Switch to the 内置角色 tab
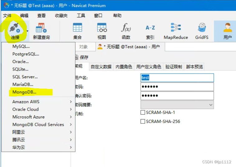Viewport: 236px width, 167px height. tap(124, 67)
